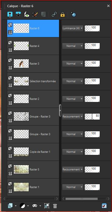Click the link layers chain icon

pyautogui.click(x=54, y=14)
